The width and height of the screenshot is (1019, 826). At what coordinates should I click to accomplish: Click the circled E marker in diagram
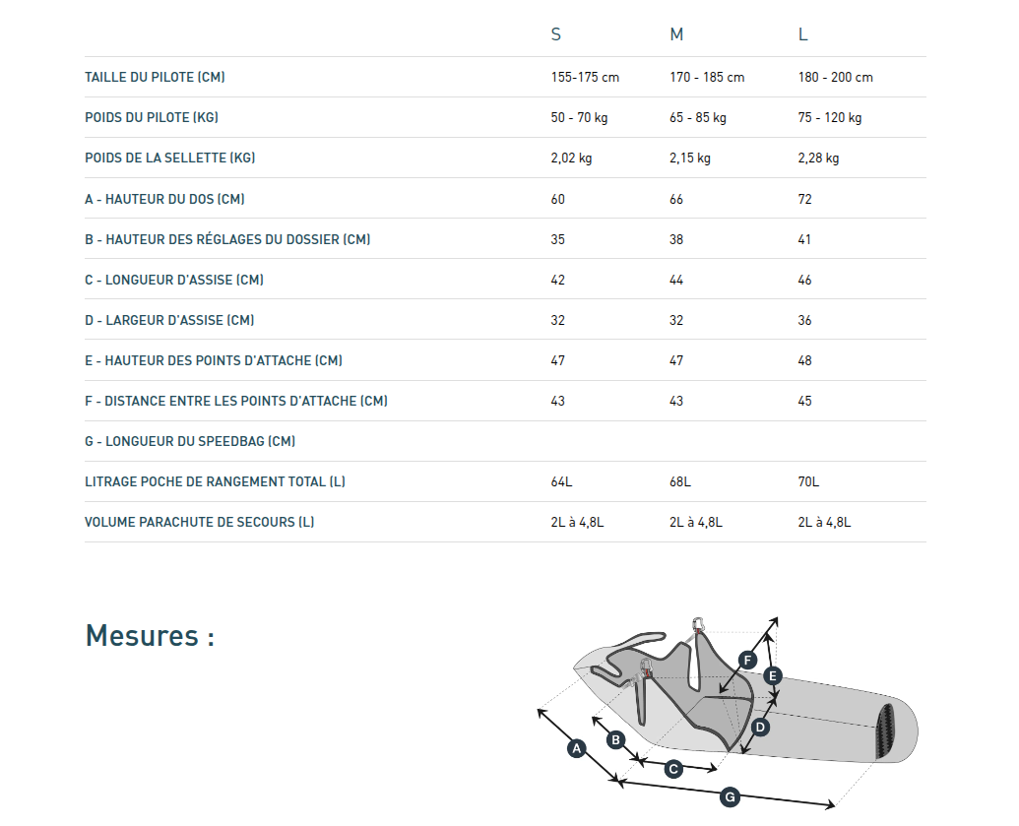[773, 675]
